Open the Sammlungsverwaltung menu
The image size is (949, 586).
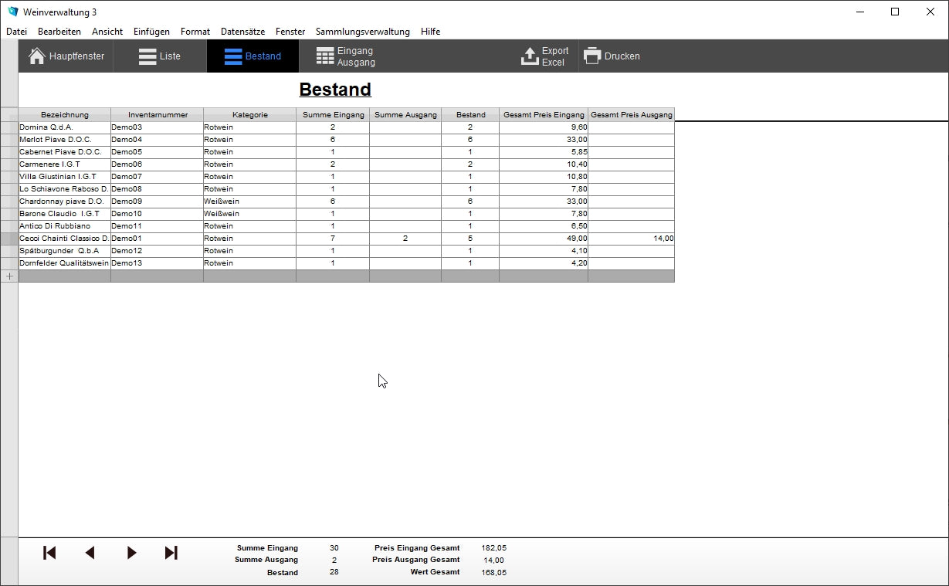[362, 32]
